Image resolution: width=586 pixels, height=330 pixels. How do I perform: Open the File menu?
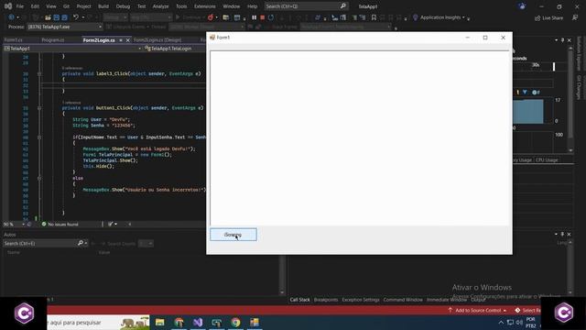click(20, 6)
